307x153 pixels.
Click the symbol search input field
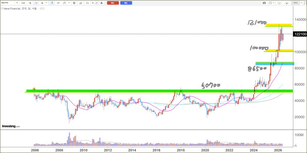pos(7,3)
